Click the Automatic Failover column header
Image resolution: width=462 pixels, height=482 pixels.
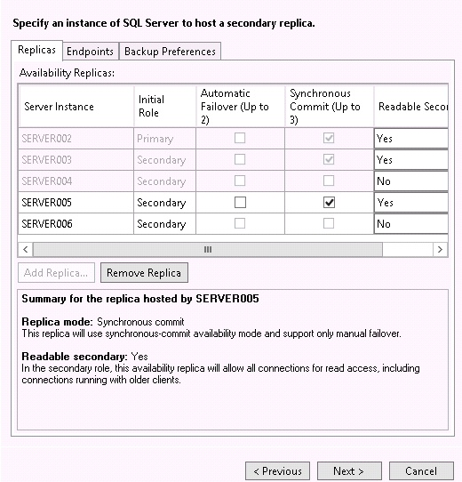(x=241, y=107)
